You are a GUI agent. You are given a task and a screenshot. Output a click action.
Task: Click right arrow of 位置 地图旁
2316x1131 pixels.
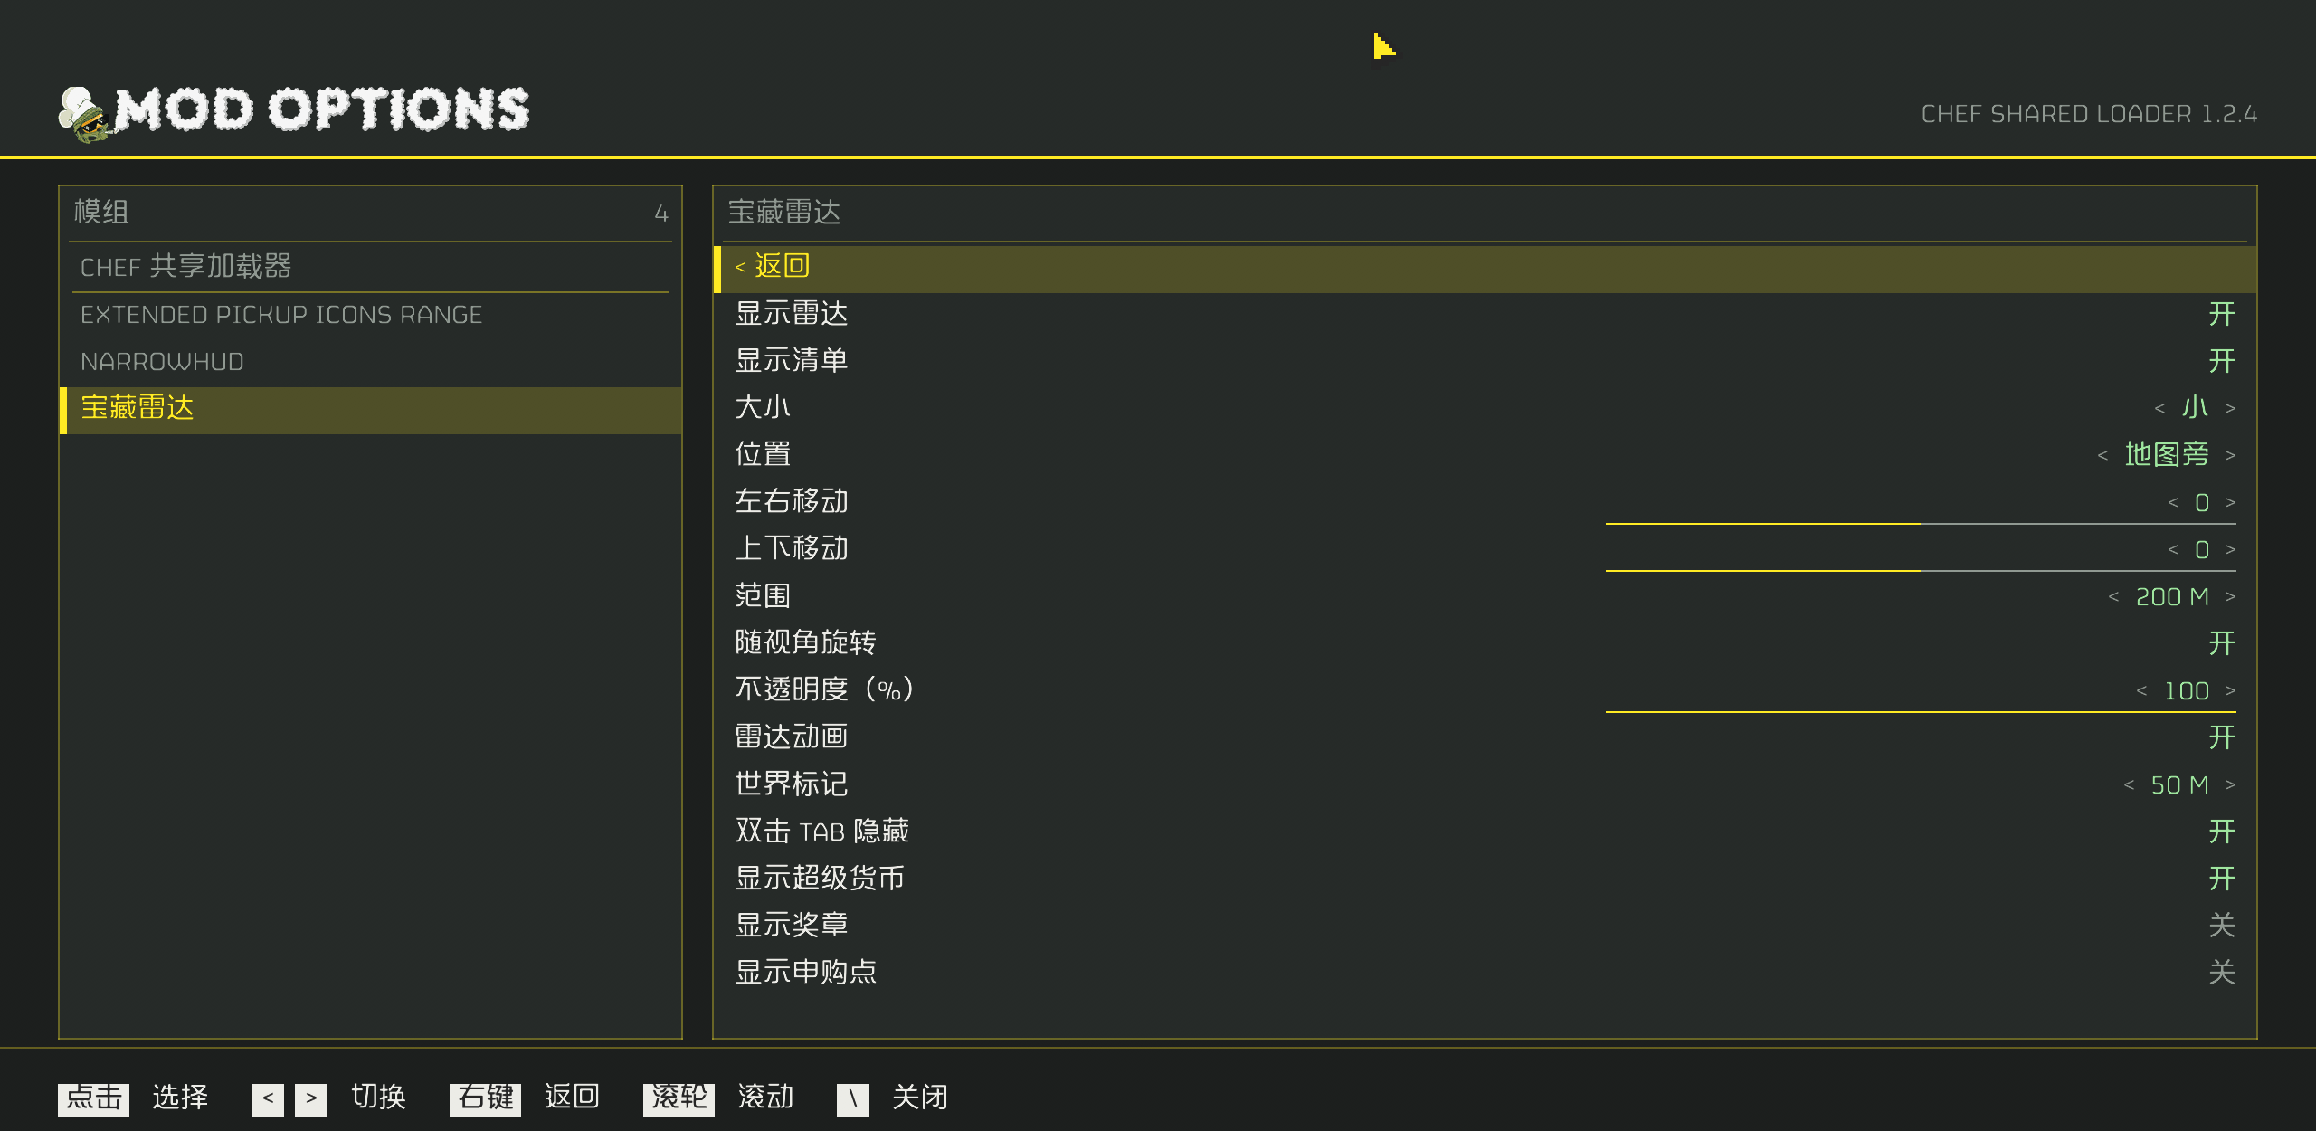pyautogui.click(x=2230, y=455)
